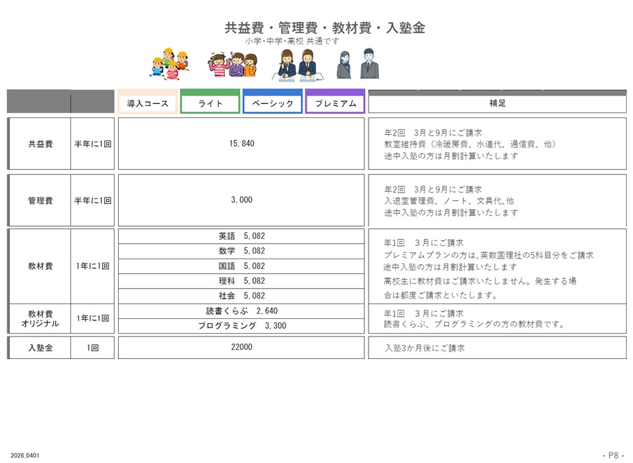Pick the purple プレミアム plan header
The image size is (633, 463).
[x=335, y=103]
